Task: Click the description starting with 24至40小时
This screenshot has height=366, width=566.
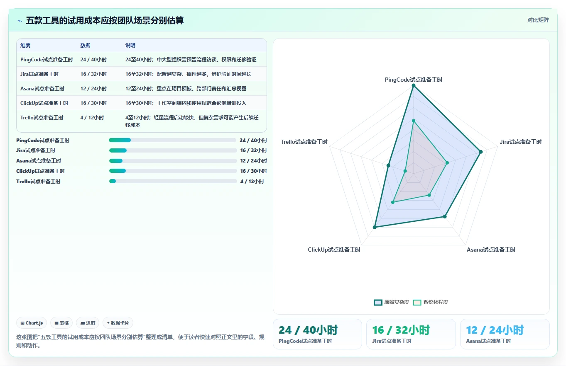Action: tap(191, 60)
